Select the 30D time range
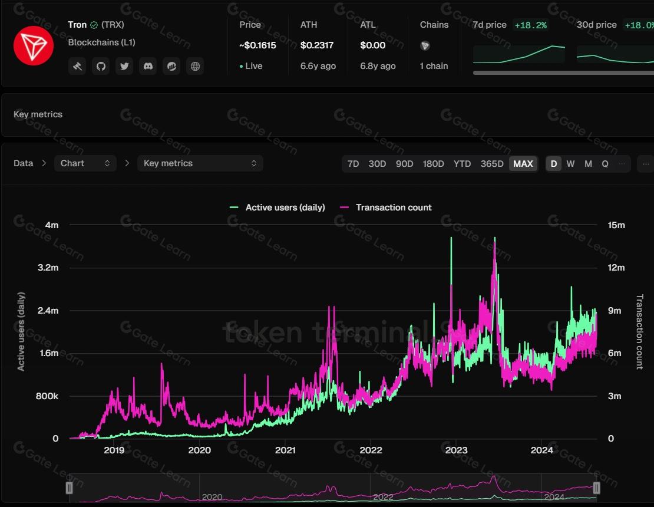This screenshot has width=654, height=507. pyautogui.click(x=377, y=163)
